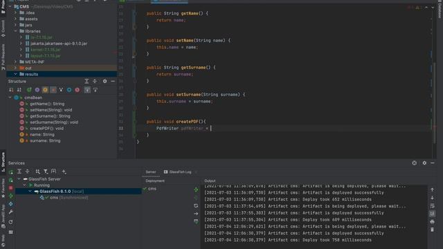This screenshot has height=249, width=443.
Task: Toggle autoscroll from source in Structure
Action: point(96,90)
